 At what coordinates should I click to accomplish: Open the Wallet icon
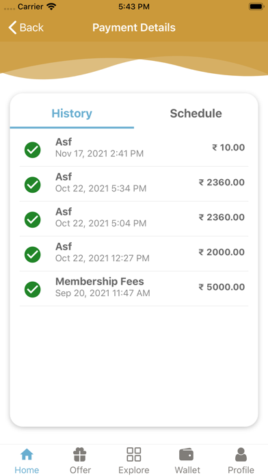click(187, 455)
